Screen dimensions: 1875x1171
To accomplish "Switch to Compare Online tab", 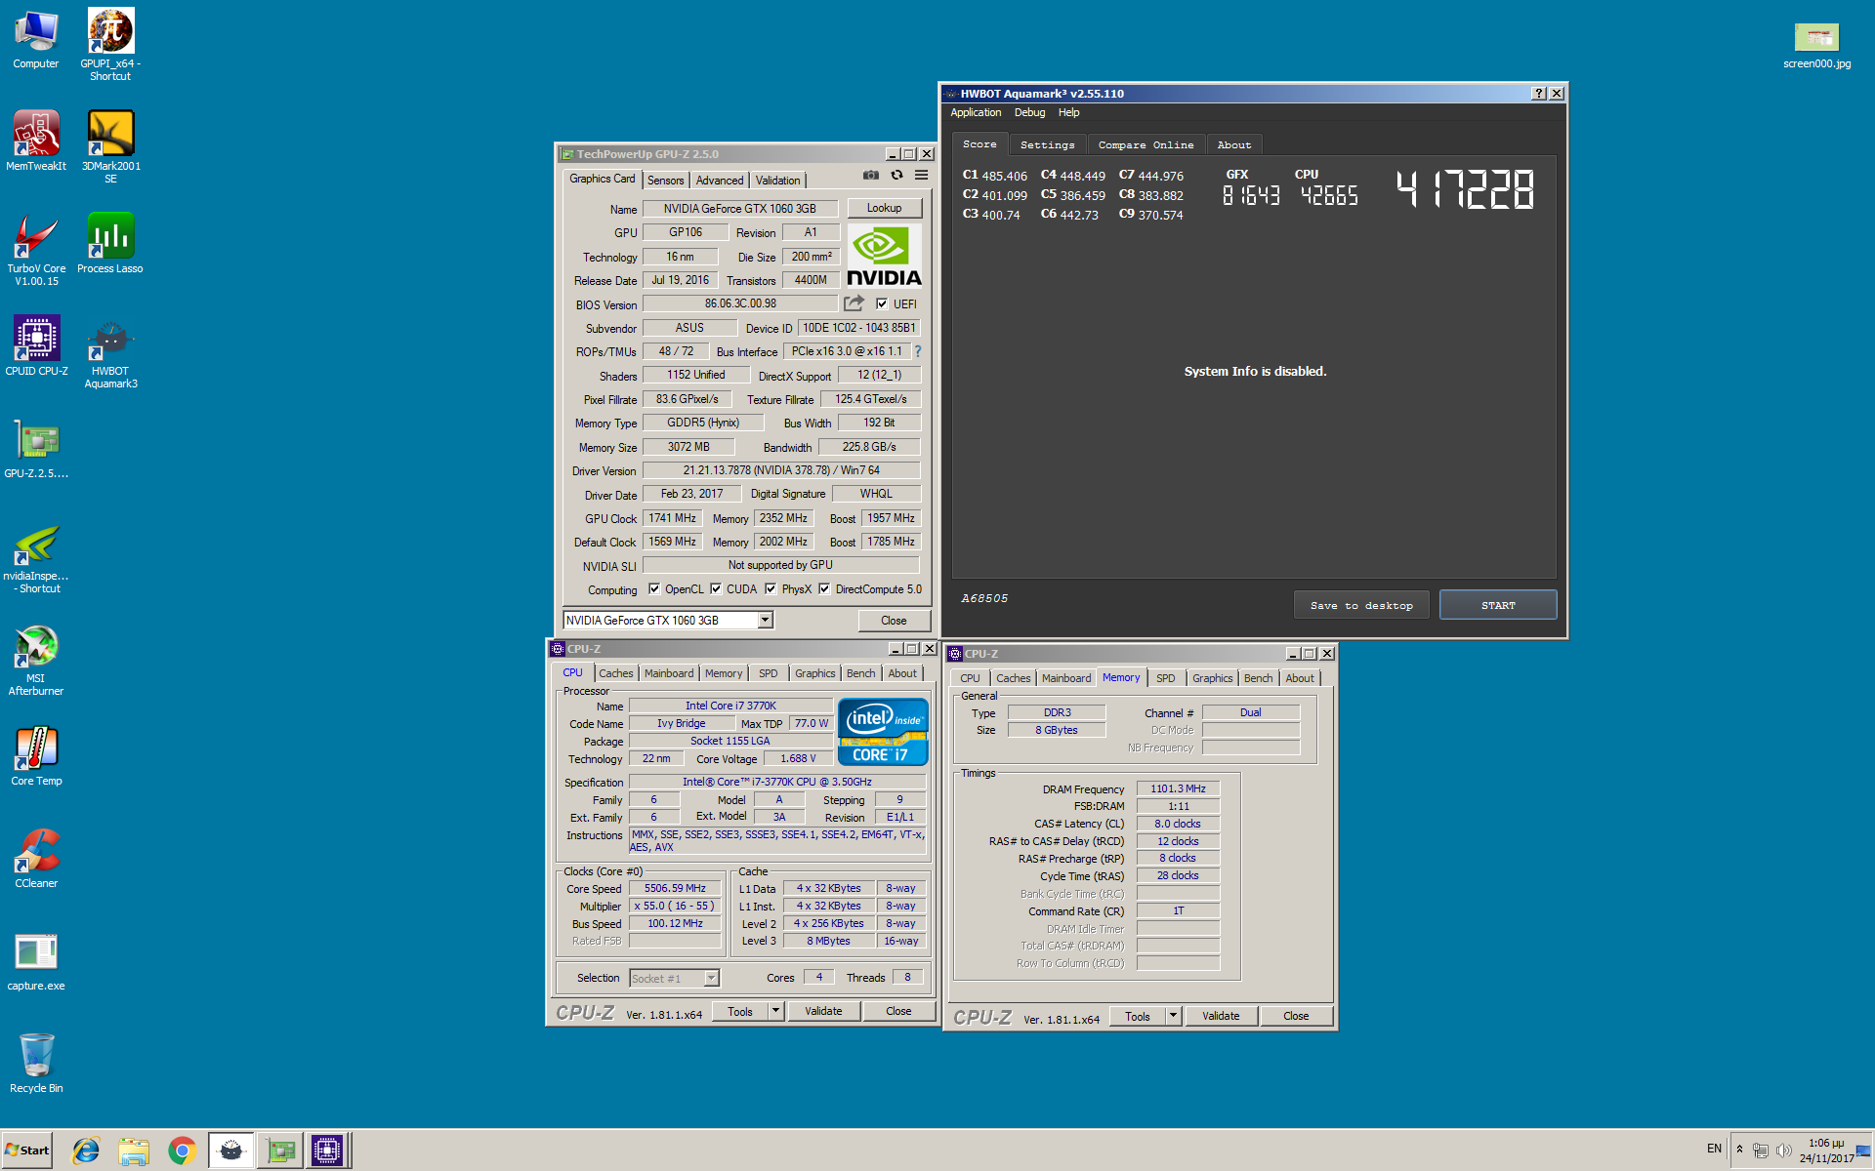I will coord(1146,144).
